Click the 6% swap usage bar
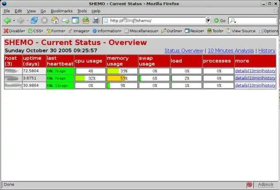The width and height of the screenshot is (280, 190). 154,78
